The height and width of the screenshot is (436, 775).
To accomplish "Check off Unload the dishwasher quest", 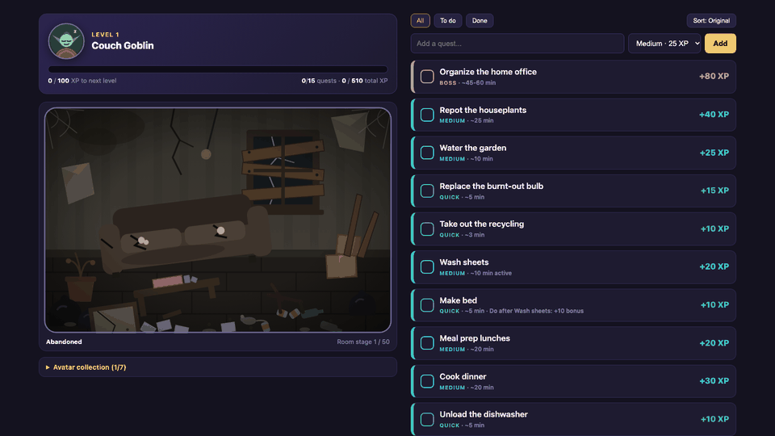I will tap(427, 419).
